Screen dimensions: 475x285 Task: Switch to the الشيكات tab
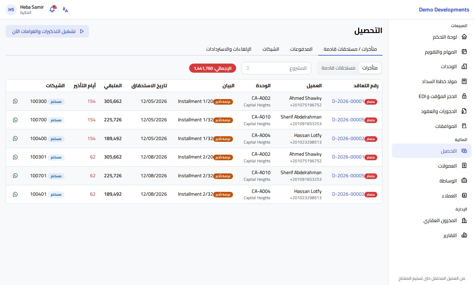coord(271,49)
